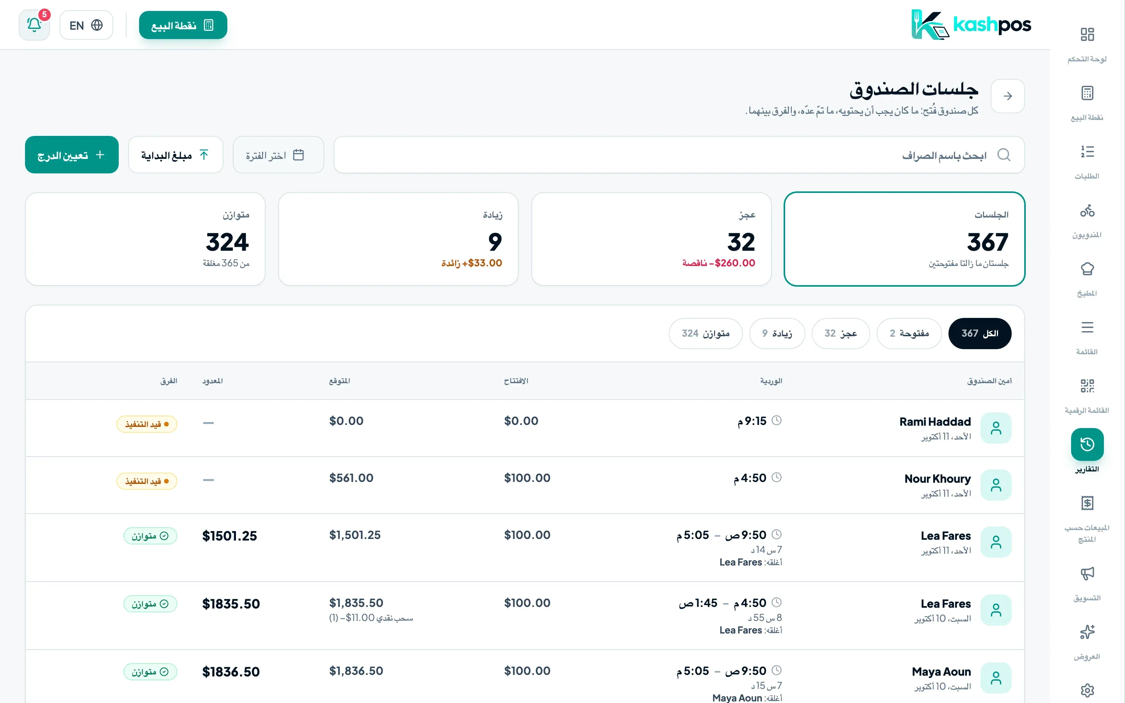Open the نقطة البيع header button
The width and height of the screenshot is (1125, 703).
tap(183, 25)
